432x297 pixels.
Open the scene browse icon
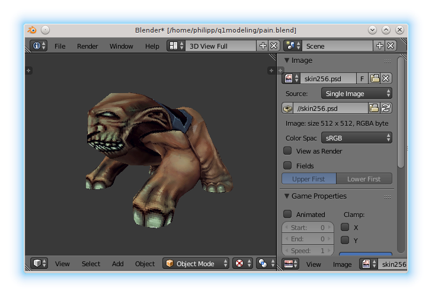click(293, 46)
